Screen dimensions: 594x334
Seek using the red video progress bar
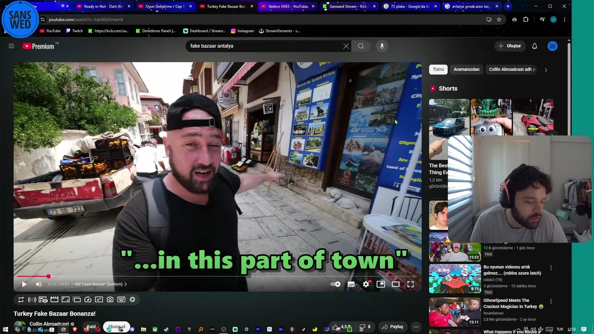(217, 276)
